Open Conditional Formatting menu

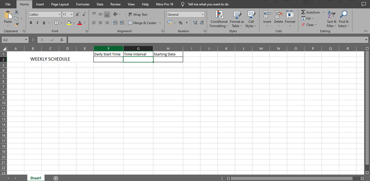click(x=219, y=19)
